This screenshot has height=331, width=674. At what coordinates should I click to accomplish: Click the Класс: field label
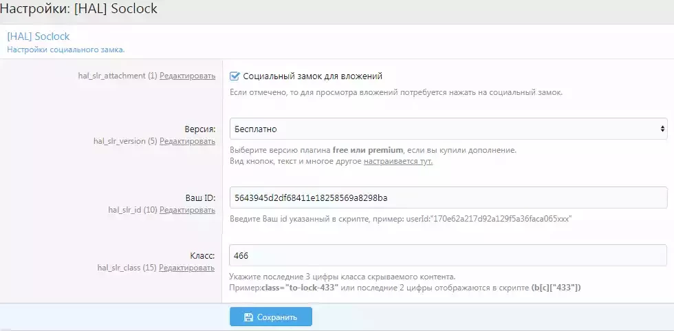click(202, 256)
